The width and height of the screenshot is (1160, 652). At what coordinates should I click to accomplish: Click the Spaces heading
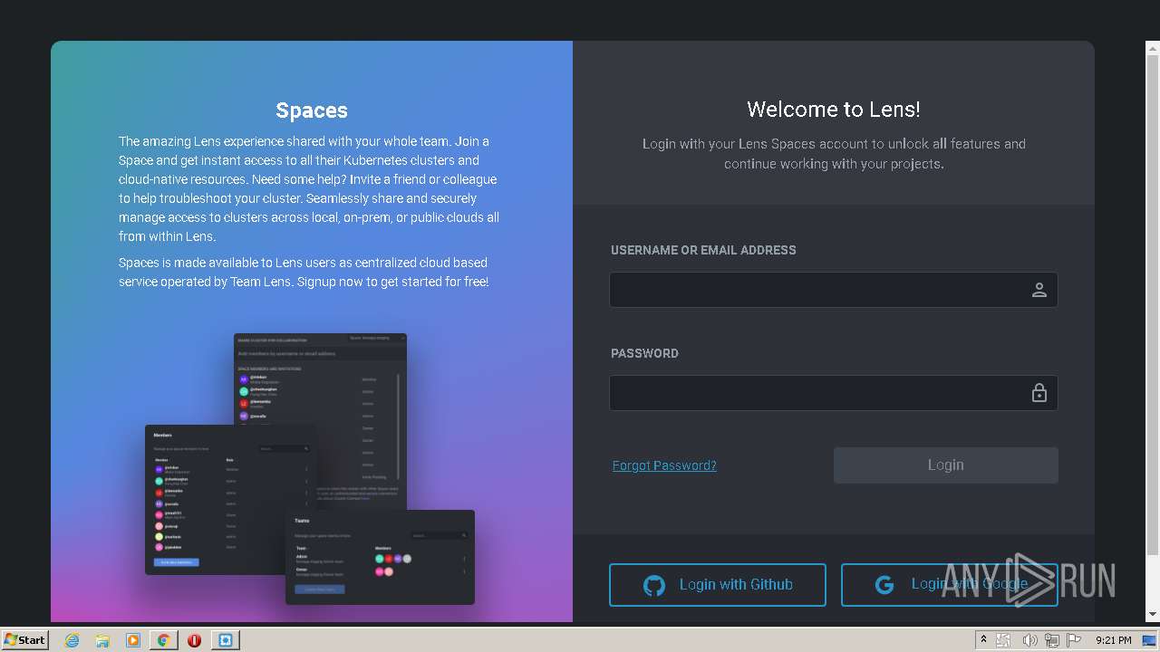[312, 110]
